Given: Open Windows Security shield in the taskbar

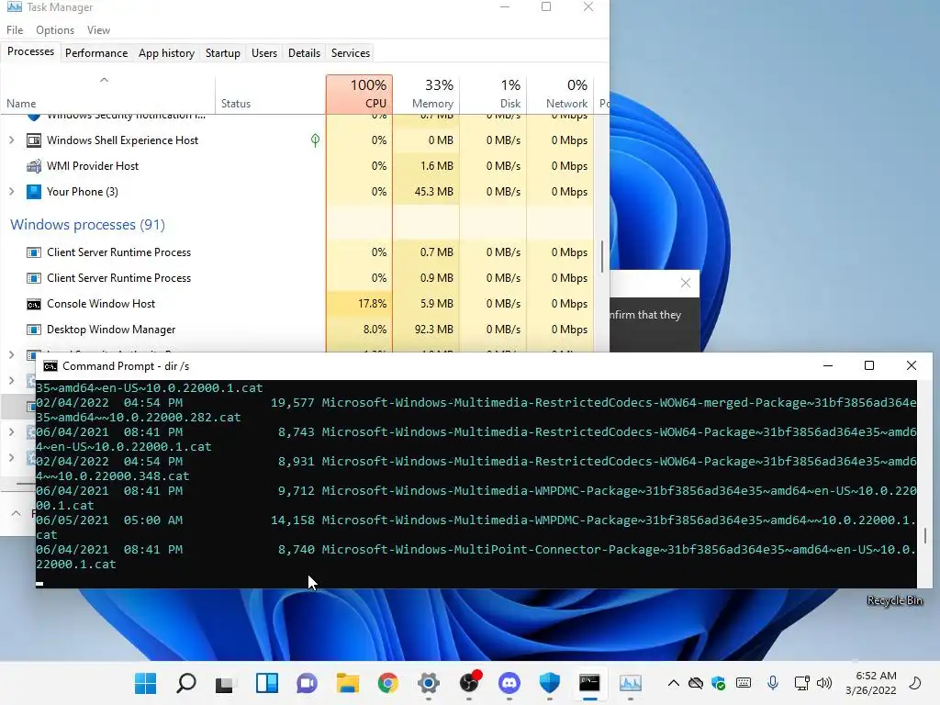Looking at the screenshot, I should click(x=550, y=683).
